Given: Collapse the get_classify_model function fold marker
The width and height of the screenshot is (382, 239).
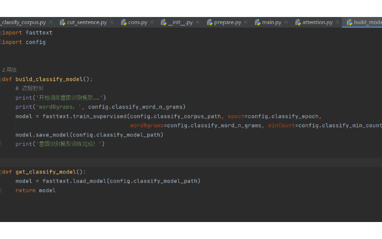Looking at the screenshot, I should (1, 172).
